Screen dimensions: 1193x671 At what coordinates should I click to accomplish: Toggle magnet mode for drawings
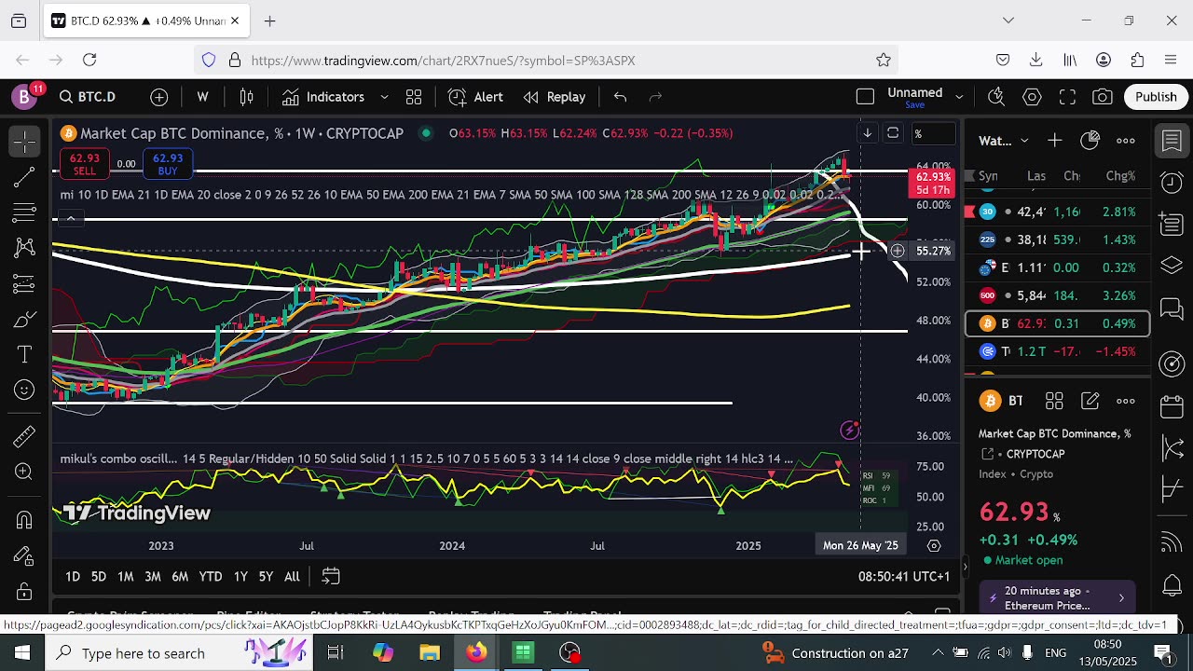tap(25, 520)
